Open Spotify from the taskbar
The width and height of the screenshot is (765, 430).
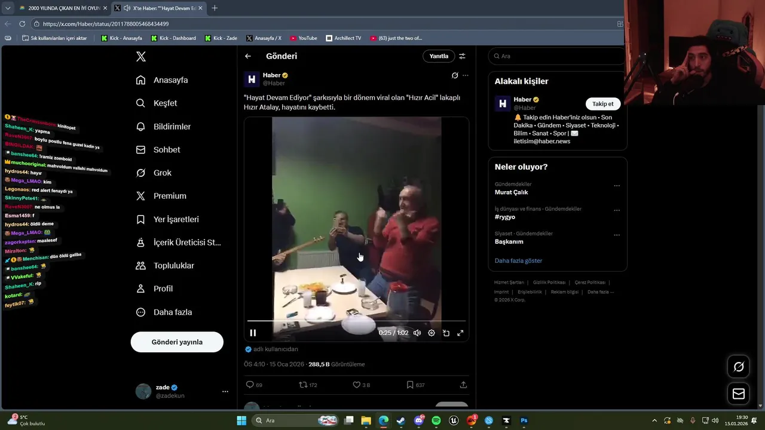tap(436, 420)
